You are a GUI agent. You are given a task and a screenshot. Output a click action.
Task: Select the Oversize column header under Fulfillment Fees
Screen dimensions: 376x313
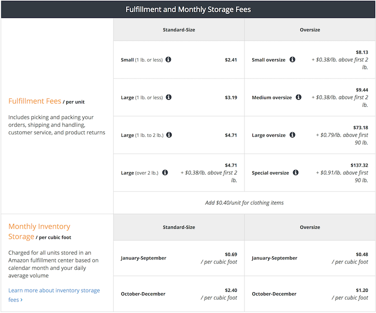310,30
